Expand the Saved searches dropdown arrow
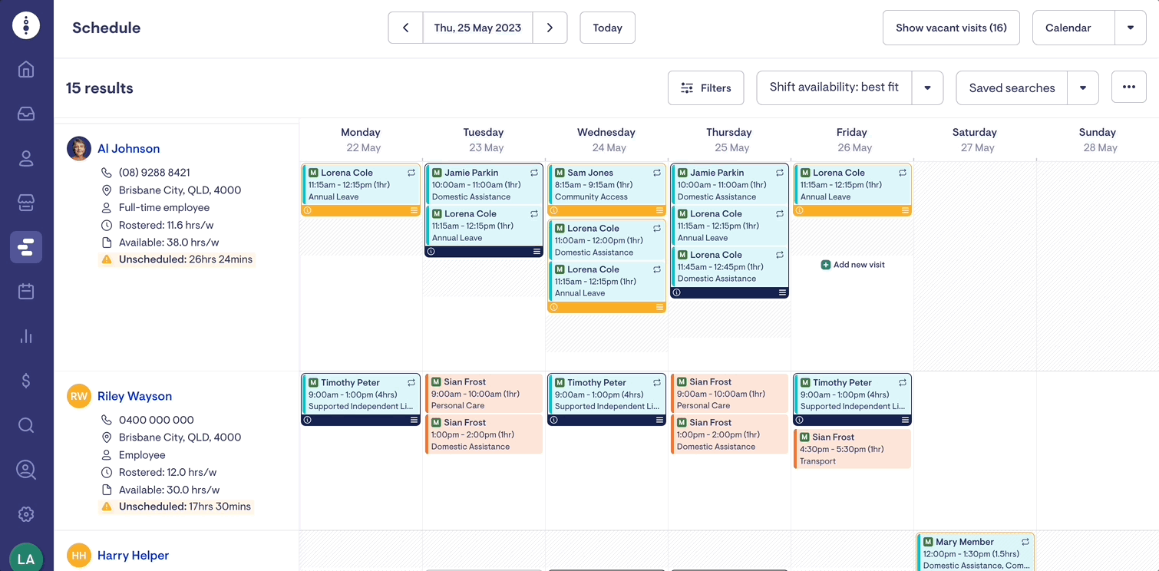The image size is (1159, 571). click(x=1082, y=88)
